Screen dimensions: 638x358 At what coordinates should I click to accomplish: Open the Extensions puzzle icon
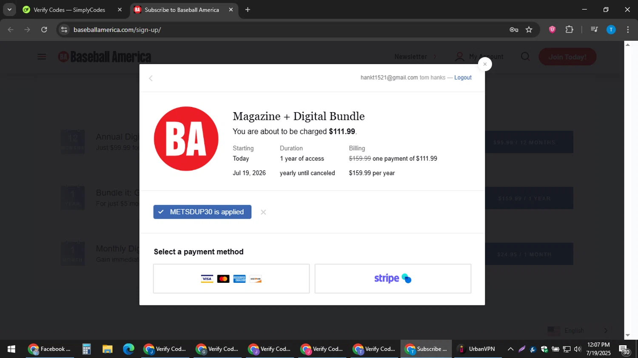569,30
